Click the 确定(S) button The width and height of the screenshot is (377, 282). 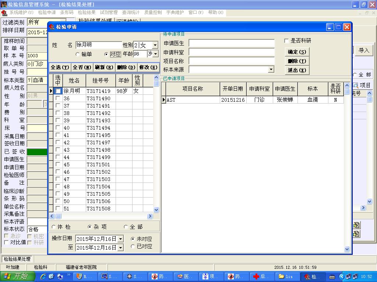coord(297,52)
